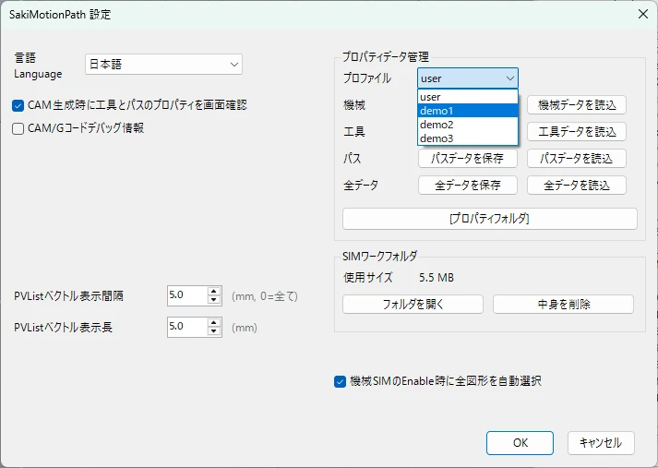Click 全データを読込 button
Screen dimensions: 658x468
(x=577, y=186)
